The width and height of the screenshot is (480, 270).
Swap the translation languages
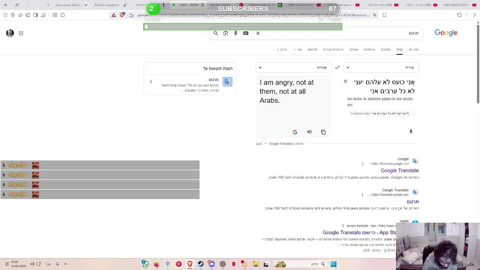[x=337, y=67]
